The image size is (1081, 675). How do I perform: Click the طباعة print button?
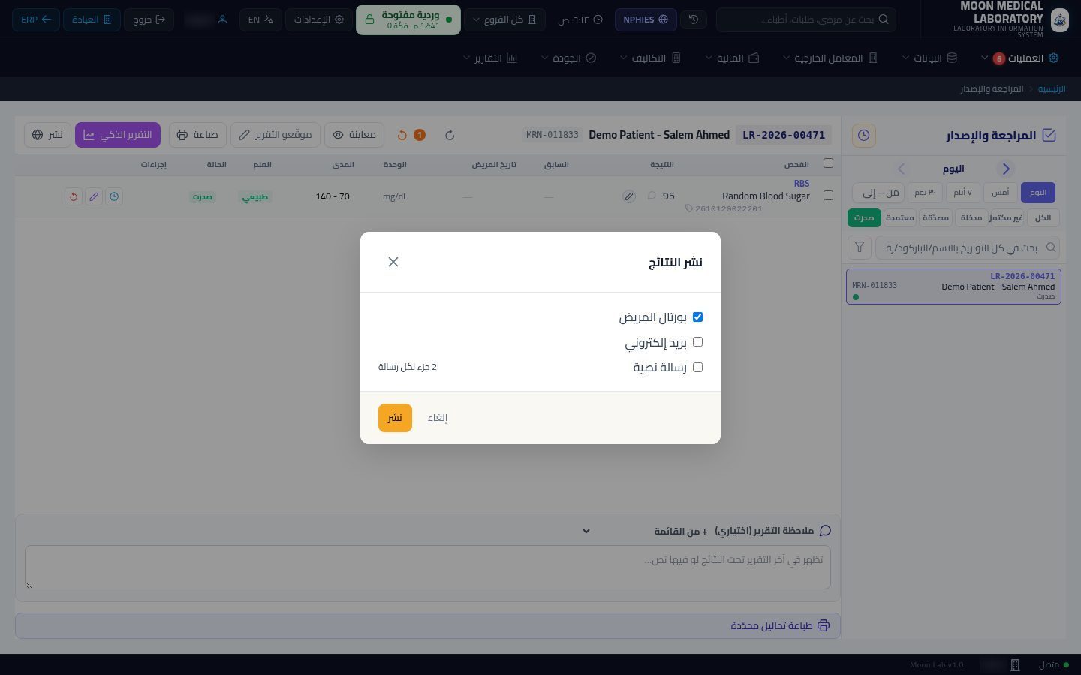click(197, 135)
